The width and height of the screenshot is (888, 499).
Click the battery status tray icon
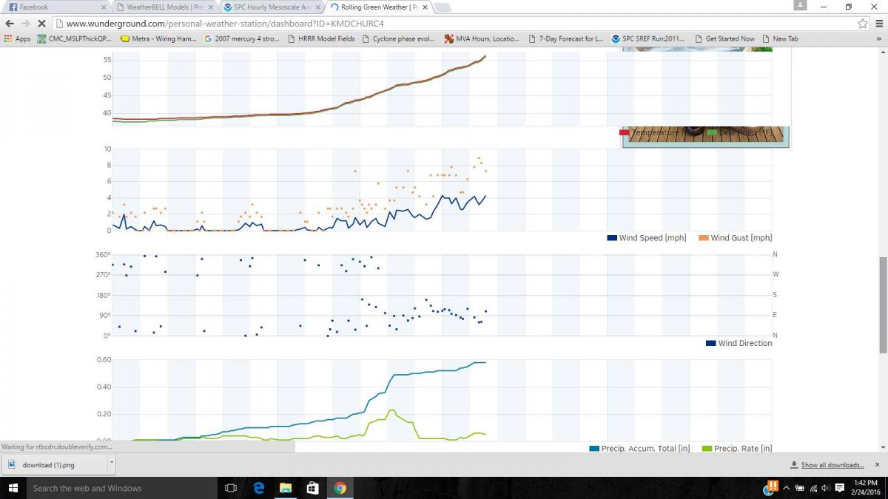801,488
